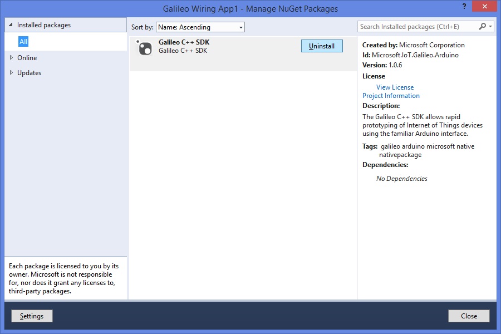The height and width of the screenshot is (334, 501).
Task: Click the No Dependencies text
Action: 401,179
